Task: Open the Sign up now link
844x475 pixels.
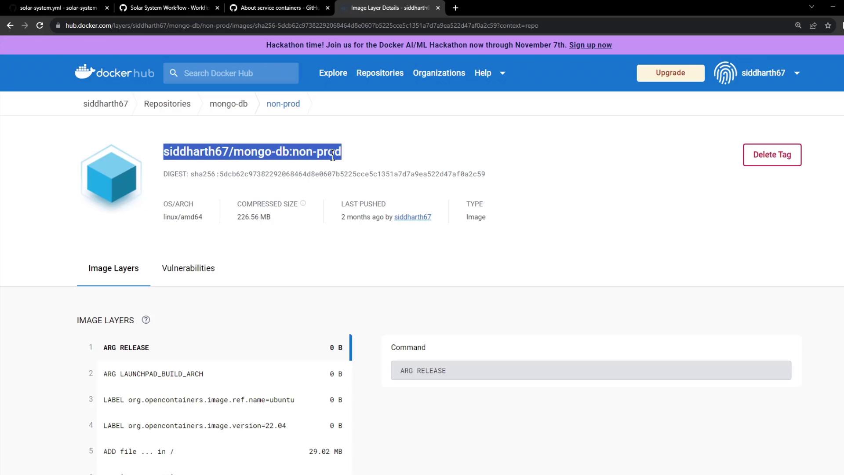Action: (x=590, y=45)
